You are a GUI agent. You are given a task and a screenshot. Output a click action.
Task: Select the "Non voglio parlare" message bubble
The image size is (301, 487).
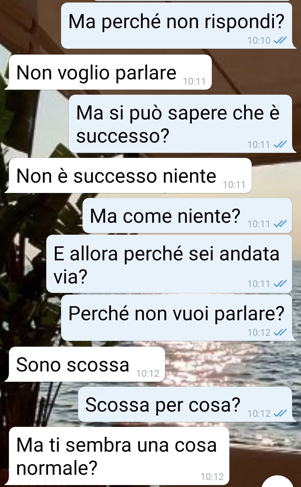click(x=108, y=72)
